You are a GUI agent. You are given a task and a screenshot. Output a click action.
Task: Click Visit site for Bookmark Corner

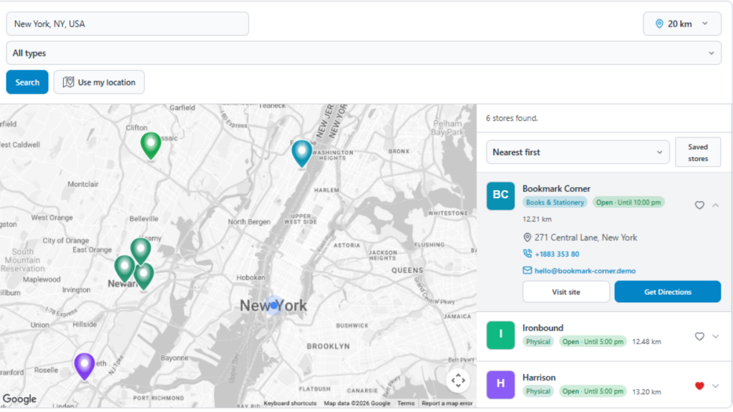point(566,292)
